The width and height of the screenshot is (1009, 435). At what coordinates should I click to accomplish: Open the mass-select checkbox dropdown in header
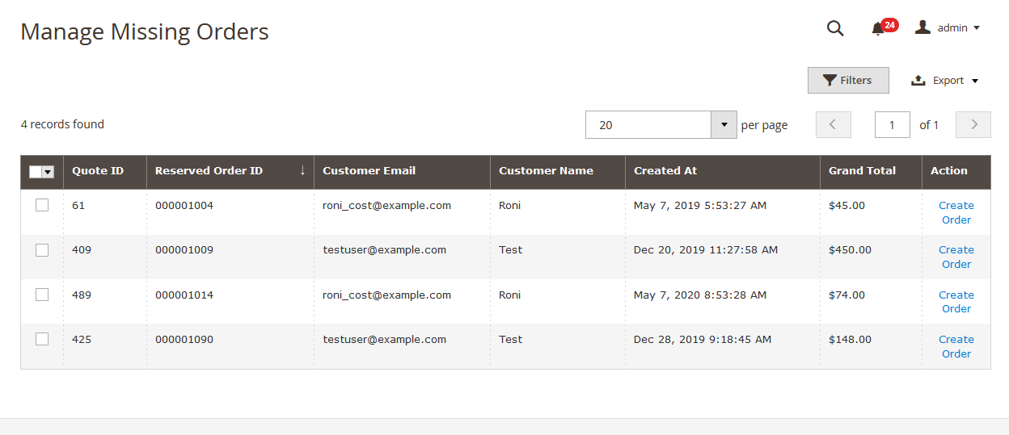tap(48, 172)
